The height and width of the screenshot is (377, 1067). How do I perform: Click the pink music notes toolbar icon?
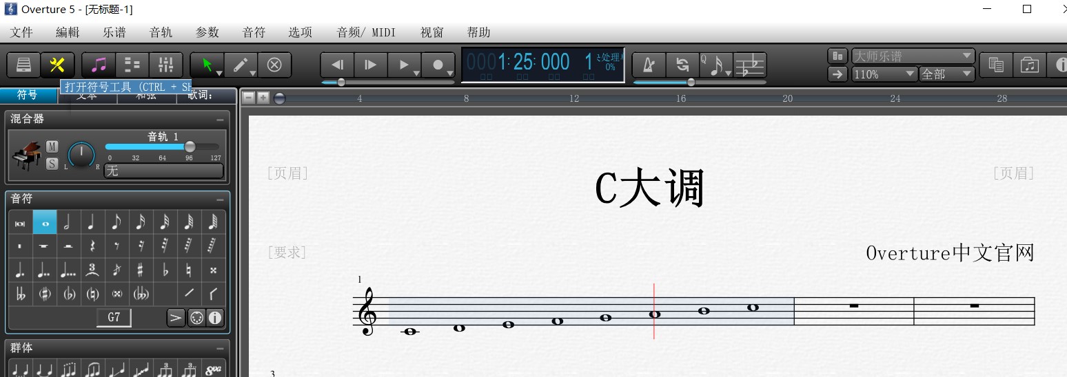point(99,65)
